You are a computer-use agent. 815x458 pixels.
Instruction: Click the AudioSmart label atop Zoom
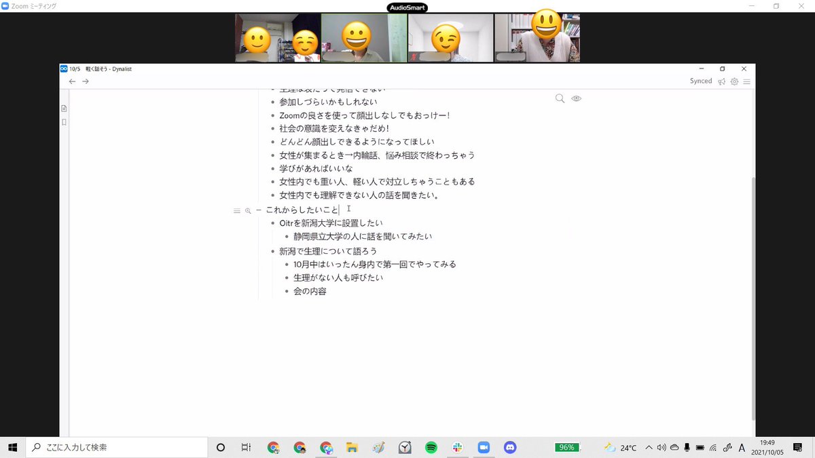[x=407, y=8]
